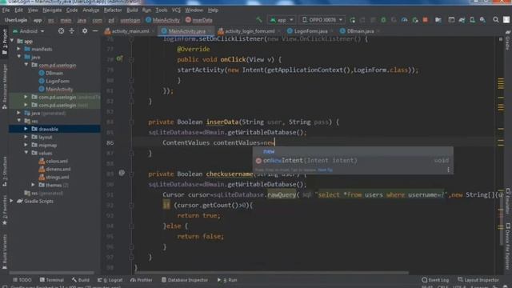The height and width of the screenshot is (288, 512).
Task: Select colors.xml in values folder
Action: point(54,162)
